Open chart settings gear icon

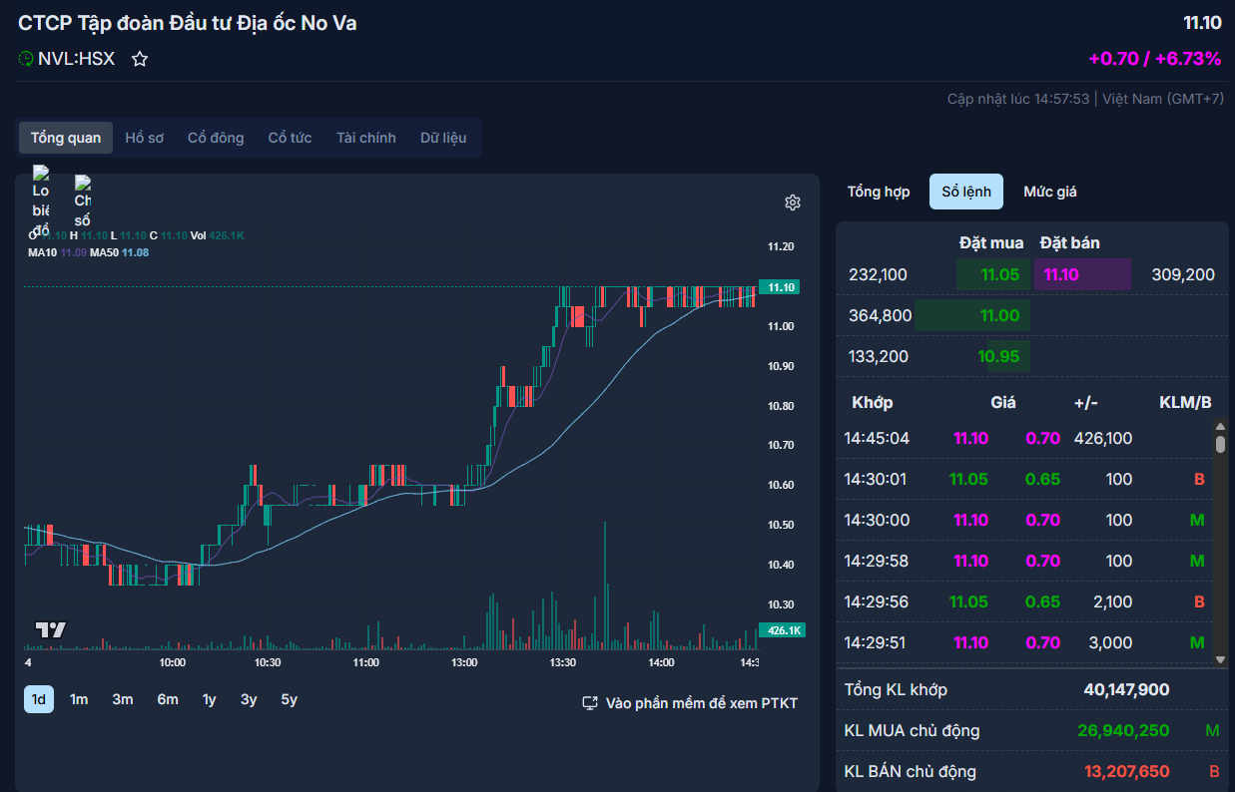tap(793, 202)
